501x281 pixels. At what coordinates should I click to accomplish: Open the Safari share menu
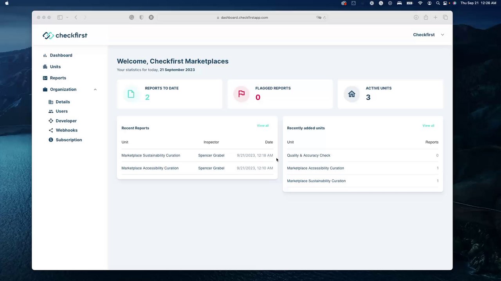(x=426, y=18)
